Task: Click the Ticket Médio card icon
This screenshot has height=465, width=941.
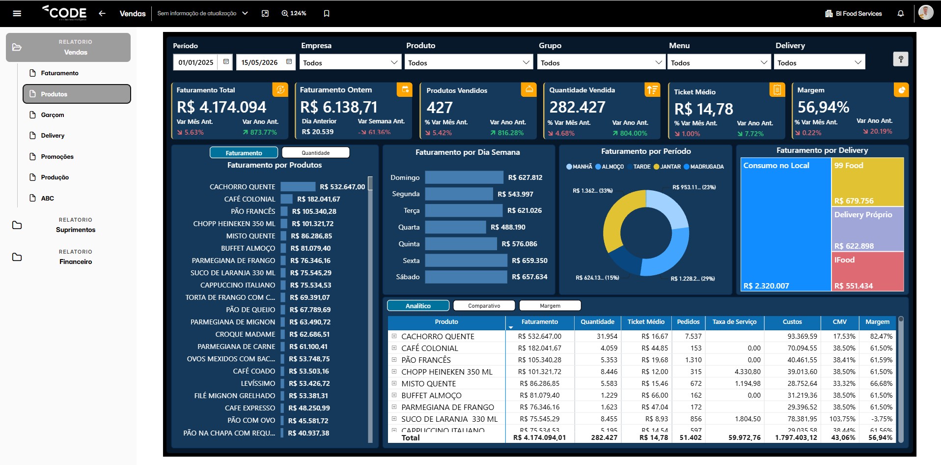Action: click(777, 89)
